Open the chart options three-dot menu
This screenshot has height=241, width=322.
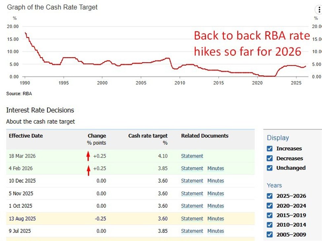click(319, 10)
